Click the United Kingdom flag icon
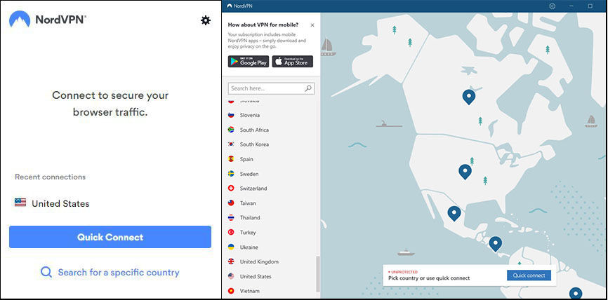The width and height of the screenshot is (608, 300). (x=231, y=261)
